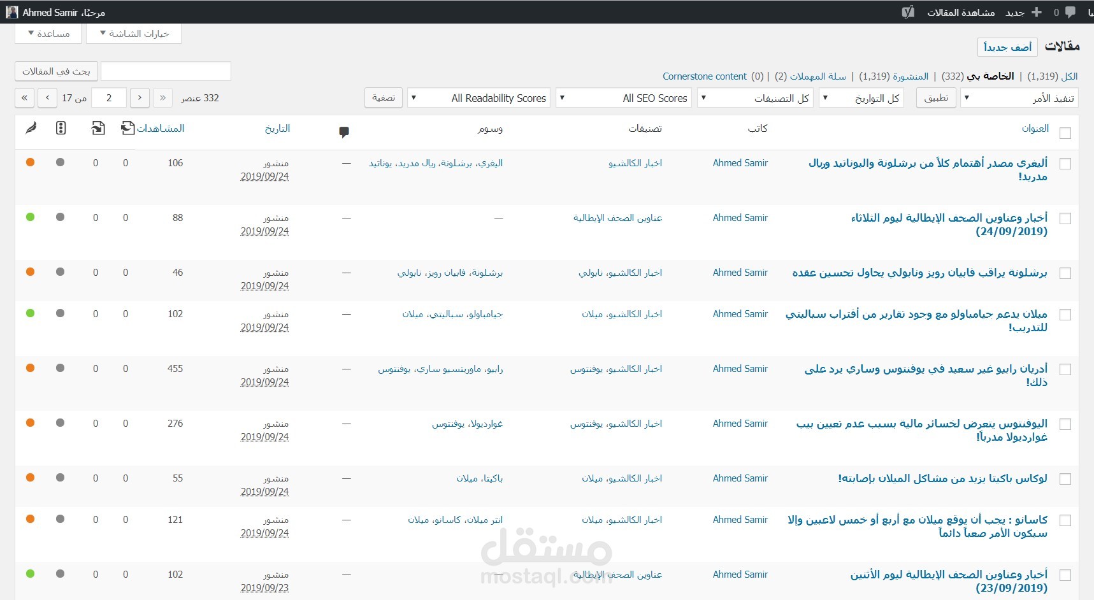Click orange readability dot in غوارديولا row

30,423
